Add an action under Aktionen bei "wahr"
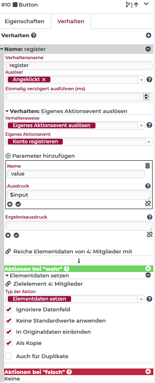The width and height of the screenshot is (155, 383). pos(148,268)
